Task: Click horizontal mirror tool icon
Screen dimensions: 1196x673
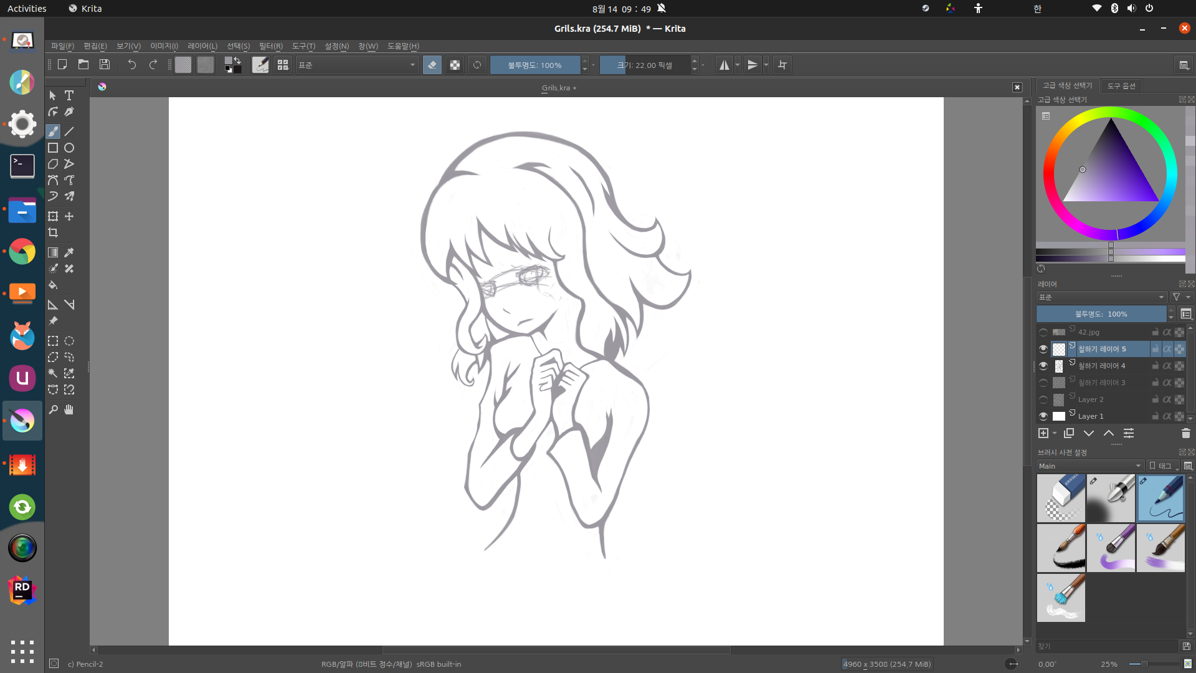Action: (x=724, y=65)
